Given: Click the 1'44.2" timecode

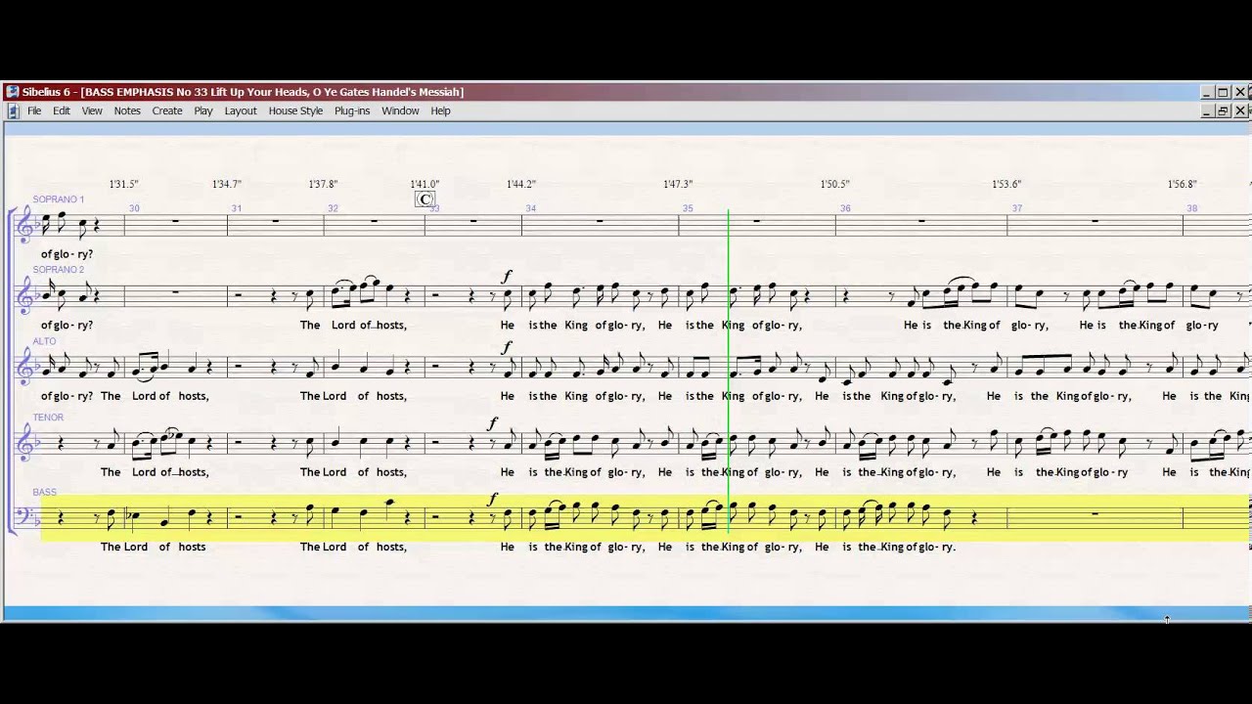Looking at the screenshot, I should (x=521, y=184).
